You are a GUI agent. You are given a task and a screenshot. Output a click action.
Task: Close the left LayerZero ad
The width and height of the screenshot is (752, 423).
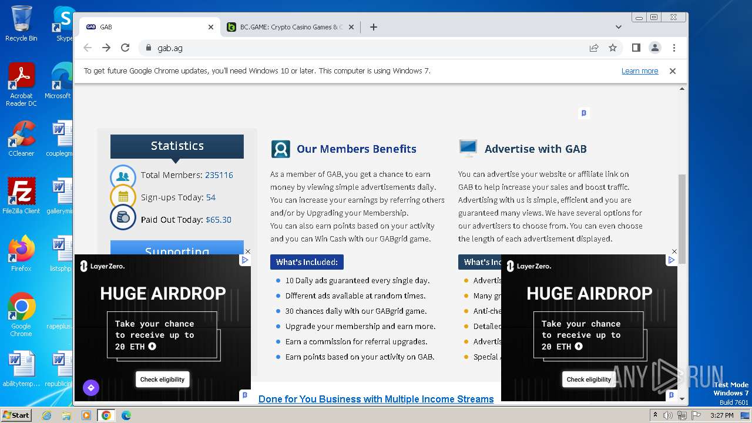(x=247, y=251)
